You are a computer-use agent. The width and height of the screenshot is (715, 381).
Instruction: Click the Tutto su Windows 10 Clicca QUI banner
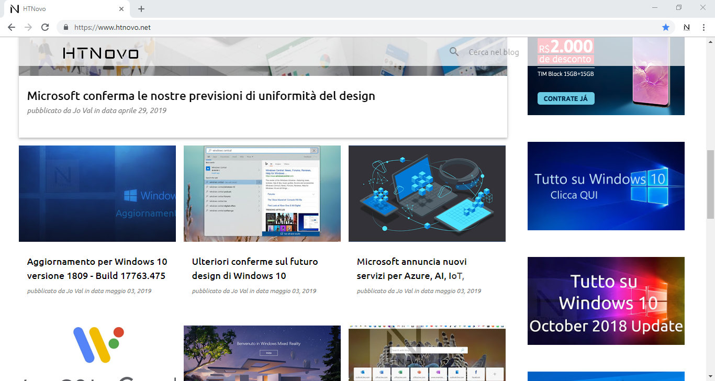coord(606,186)
